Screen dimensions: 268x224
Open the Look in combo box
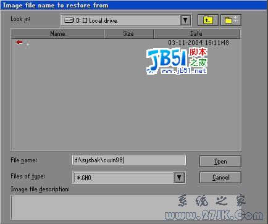tap(126, 20)
